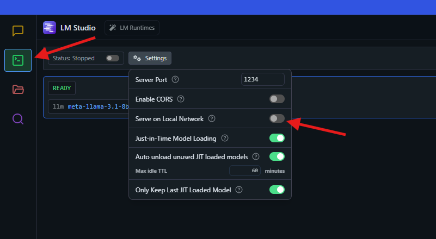Open My Models folder in sidebar

pos(18,90)
